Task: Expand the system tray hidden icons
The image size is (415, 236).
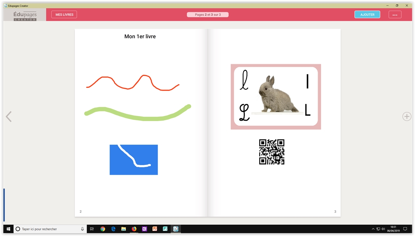Action: [373, 229]
